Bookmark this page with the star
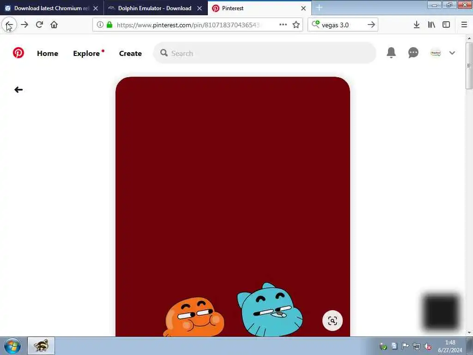 coord(296,25)
